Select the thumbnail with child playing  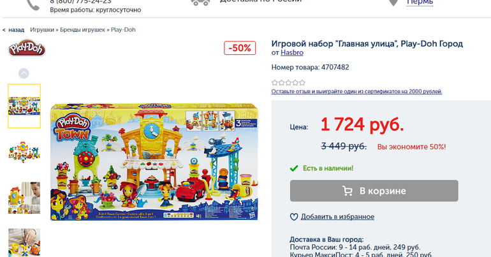(x=24, y=198)
